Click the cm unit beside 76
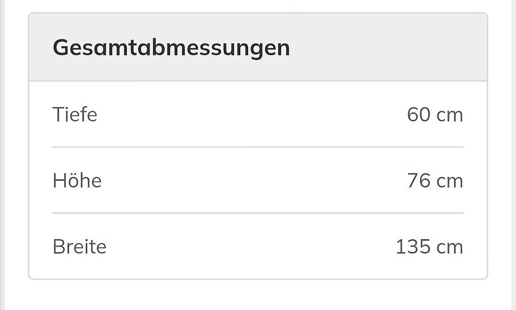This screenshot has height=310, width=516. [450, 182]
